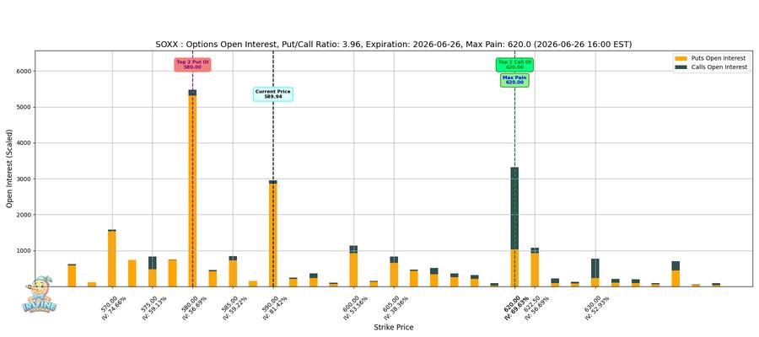Click the orange Puts Open Interest legend swatch
Viewport: 759px width, 337px height.
pyautogui.click(x=681, y=58)
